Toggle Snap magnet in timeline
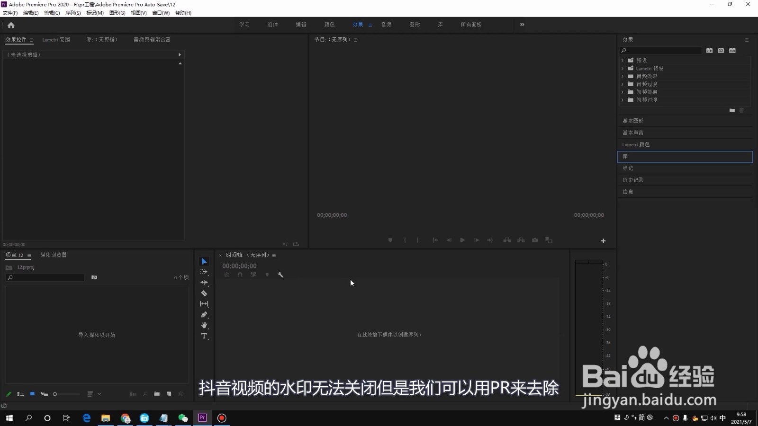 [240, 275]
